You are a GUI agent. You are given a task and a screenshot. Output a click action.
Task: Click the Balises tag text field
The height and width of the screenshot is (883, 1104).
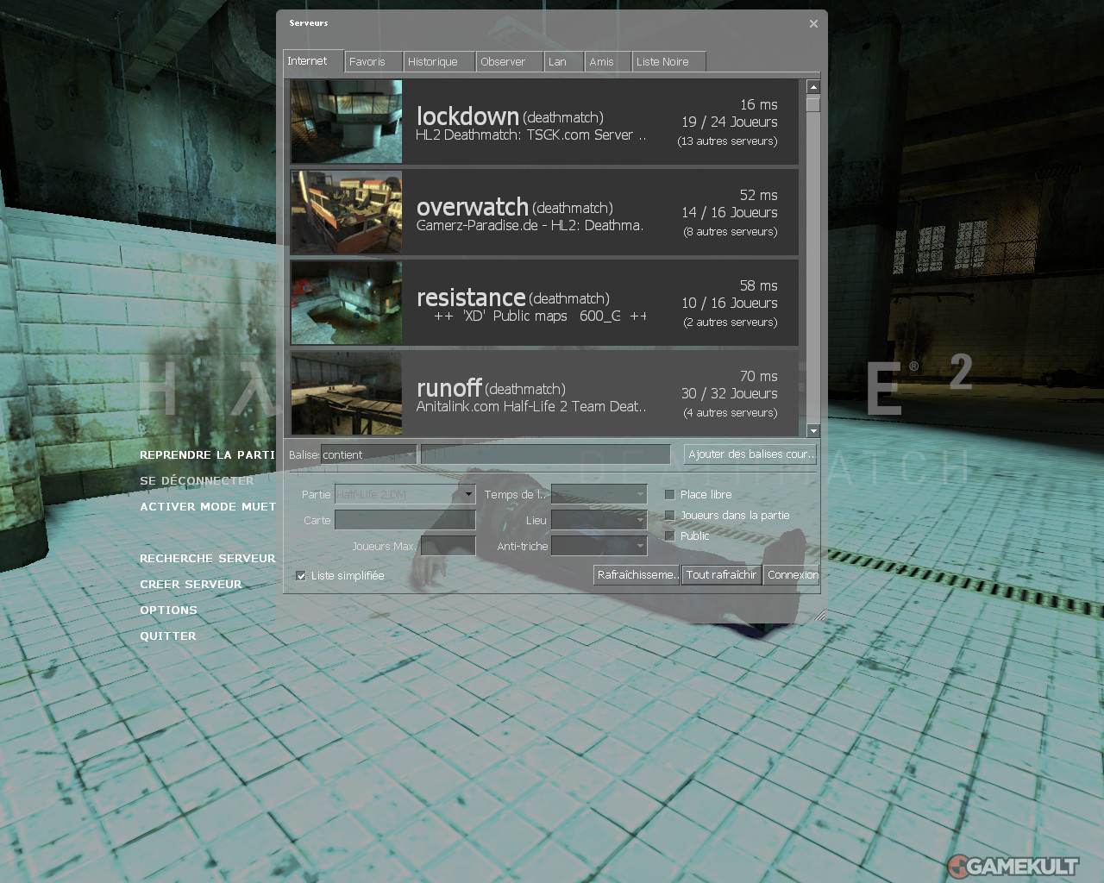tap(545, 454)
